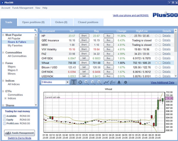This screenshot has width=178, height=141.
Task: Switch to Closed positions tab
Action: tap(88, 22)
